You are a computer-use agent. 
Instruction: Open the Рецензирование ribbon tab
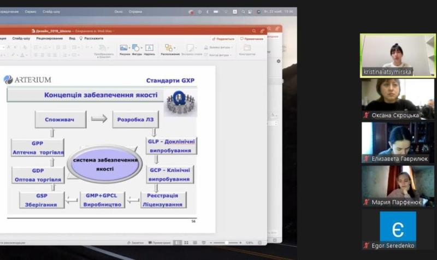49,38
